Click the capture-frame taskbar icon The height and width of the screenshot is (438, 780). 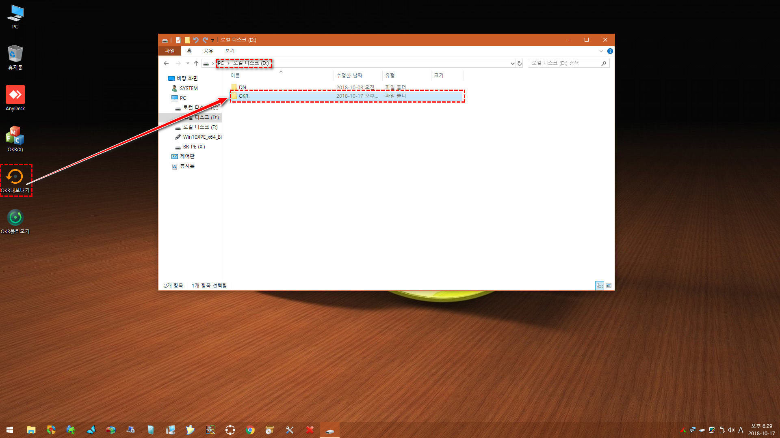point(230,430)
